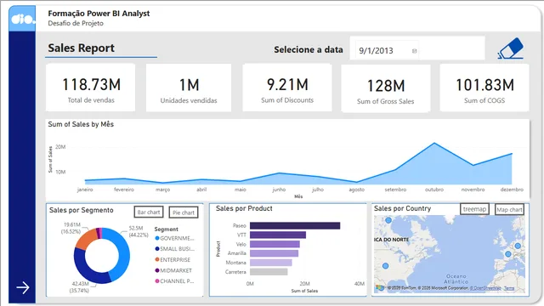Screen dimensions: 544x306
Task: Click the 'Selecione a data' label
Action: pos(309,49)
